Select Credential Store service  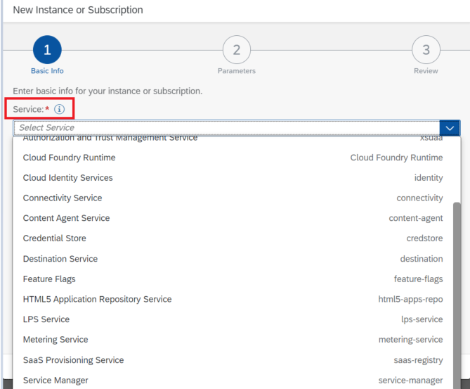[x=233, y=238]
